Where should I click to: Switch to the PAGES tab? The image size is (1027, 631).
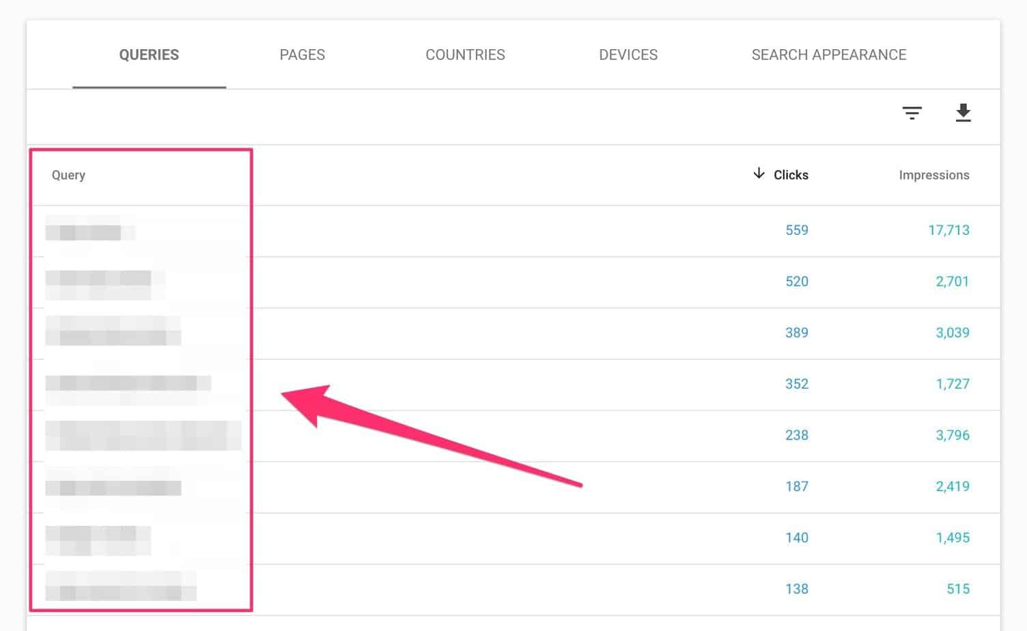pos(303,55)
